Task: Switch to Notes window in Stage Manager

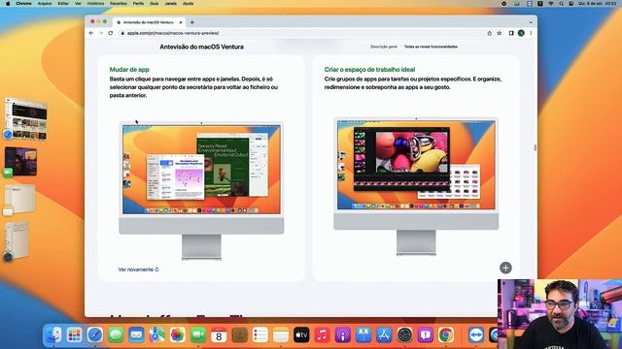Action: tap(19, 200)
